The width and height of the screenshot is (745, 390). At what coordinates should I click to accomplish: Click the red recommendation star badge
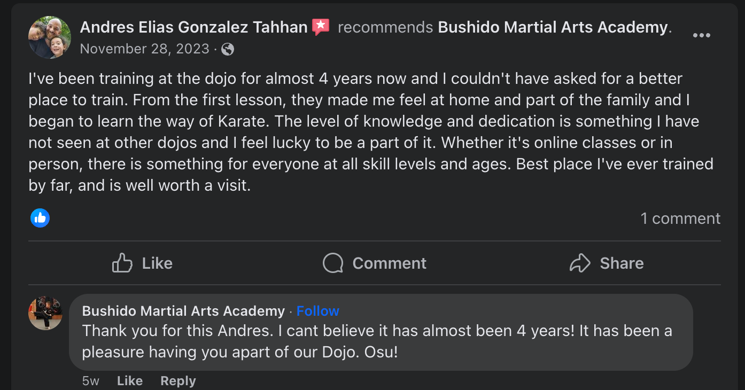point(321,27)
